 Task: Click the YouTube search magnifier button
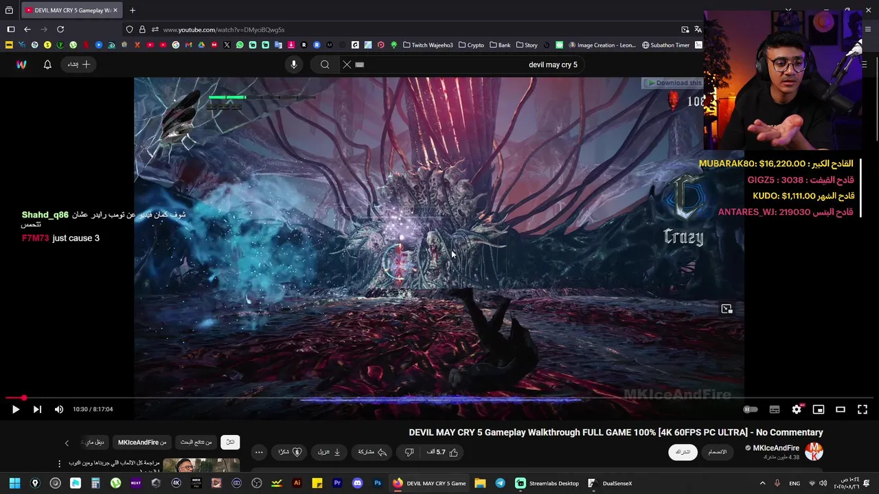point(325,64)
